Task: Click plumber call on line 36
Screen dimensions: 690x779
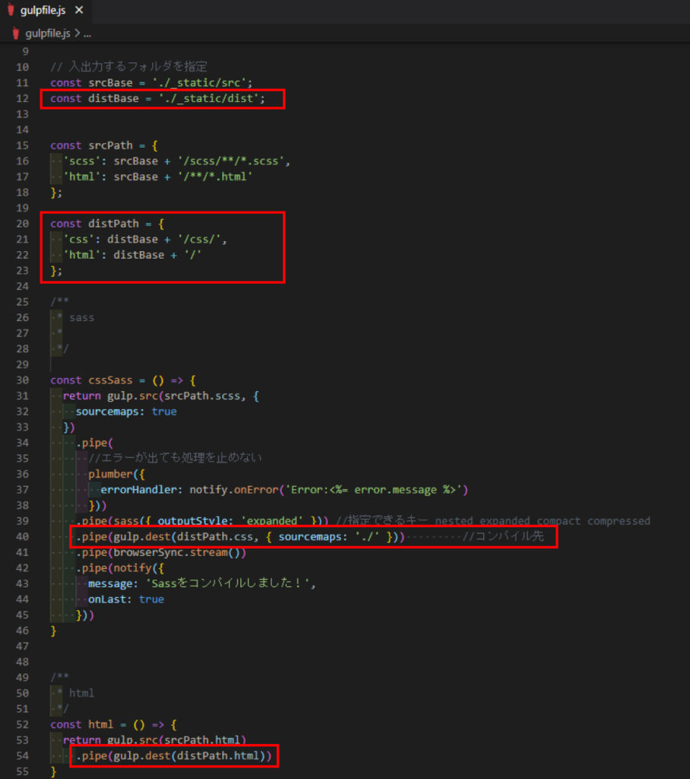Action: click(x=110, y=474)
